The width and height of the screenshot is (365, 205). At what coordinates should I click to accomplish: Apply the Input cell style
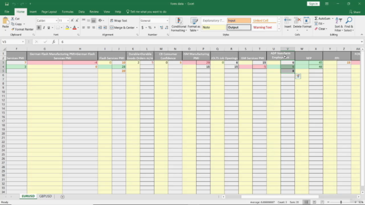[x=239, y=20]
